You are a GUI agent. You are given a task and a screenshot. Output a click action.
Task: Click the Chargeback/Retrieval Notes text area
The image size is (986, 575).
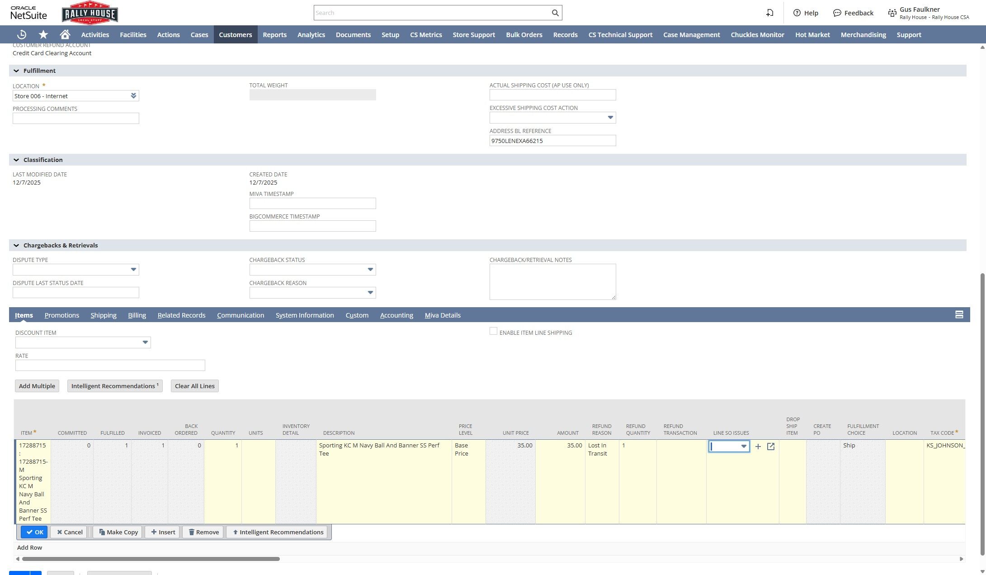552,282
